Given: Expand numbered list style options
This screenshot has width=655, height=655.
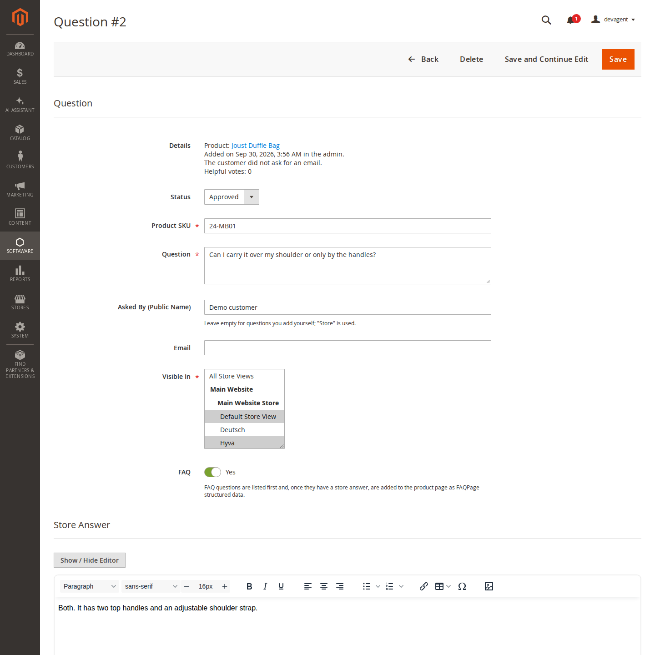Looking at the screenshot, I should [401, 586].
